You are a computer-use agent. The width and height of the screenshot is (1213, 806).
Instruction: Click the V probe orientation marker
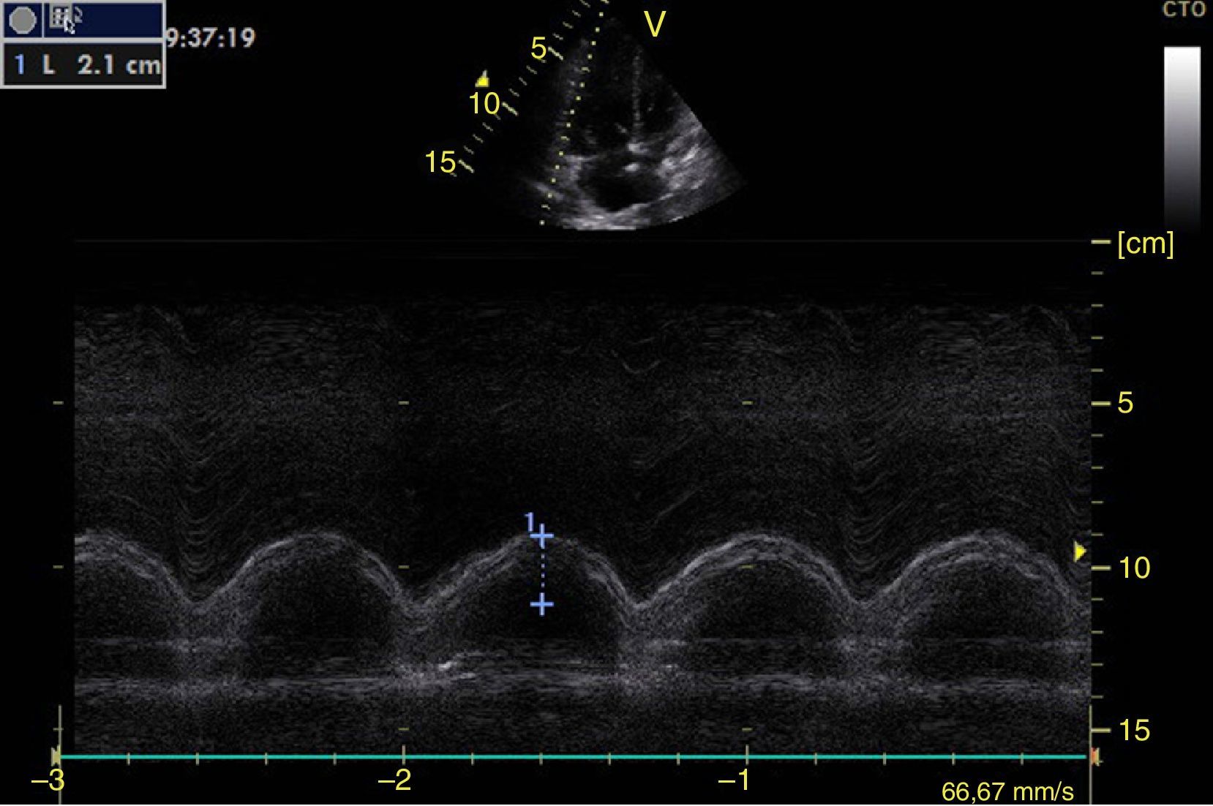pyautogui.click(x=654, y=26)
